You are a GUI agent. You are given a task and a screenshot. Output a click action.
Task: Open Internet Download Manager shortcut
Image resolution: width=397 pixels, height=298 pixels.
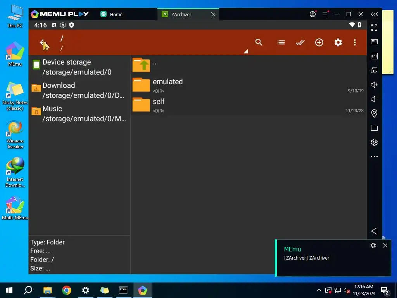(15, 172)
